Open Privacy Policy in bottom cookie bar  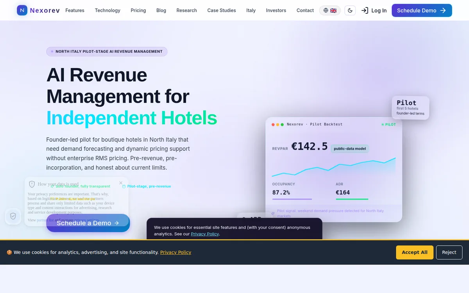point(175,252)
